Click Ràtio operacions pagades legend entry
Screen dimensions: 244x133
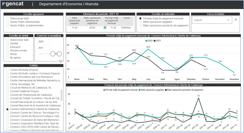[x=151, y=90]
